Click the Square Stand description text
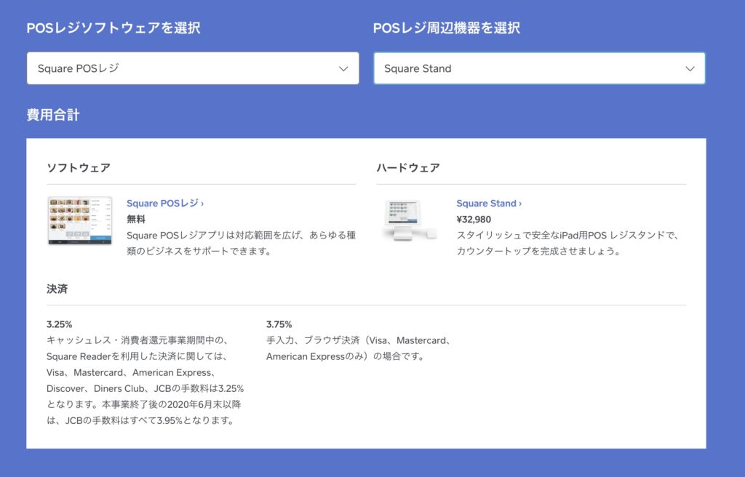This screenshot has width=745, height=477. [x=569, y=244]
